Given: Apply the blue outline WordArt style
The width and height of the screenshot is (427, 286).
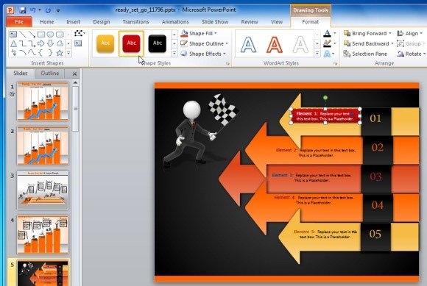Looking at the screenshot, I should click(x=248, y=44).
